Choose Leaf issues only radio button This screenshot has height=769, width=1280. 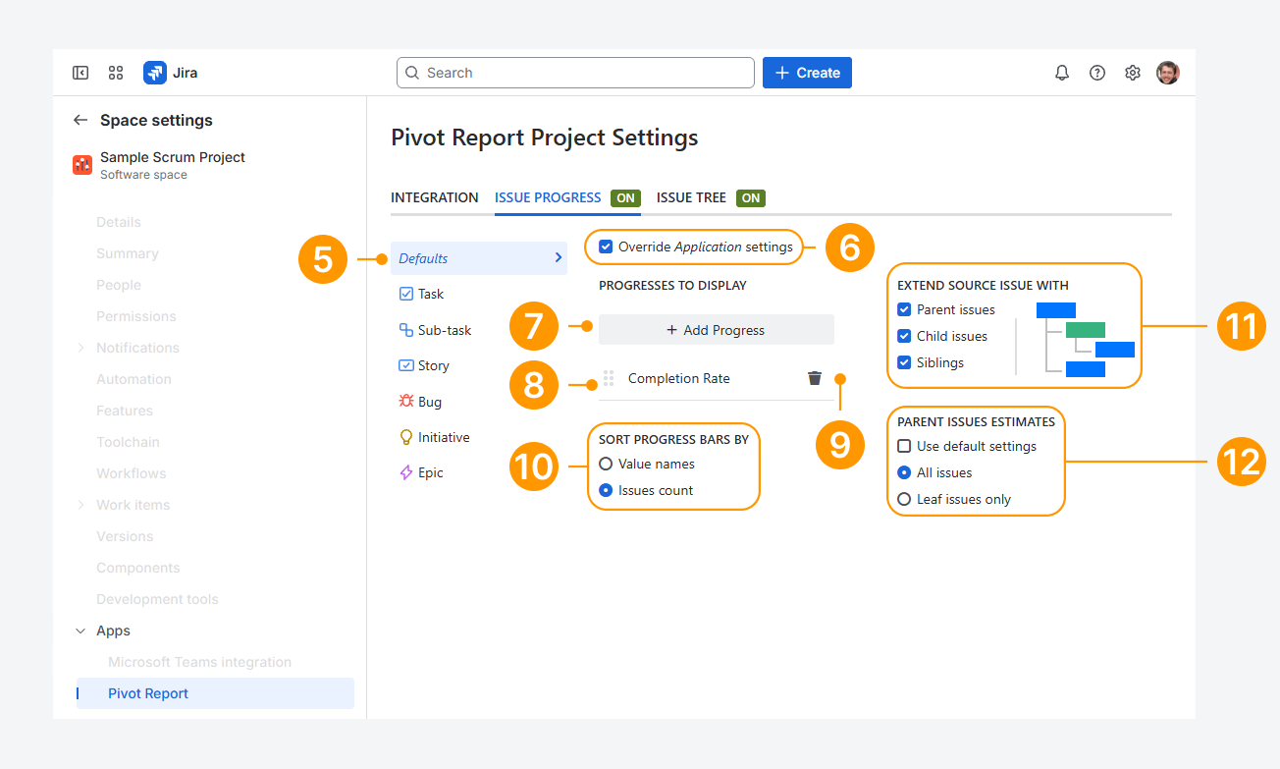904,499
